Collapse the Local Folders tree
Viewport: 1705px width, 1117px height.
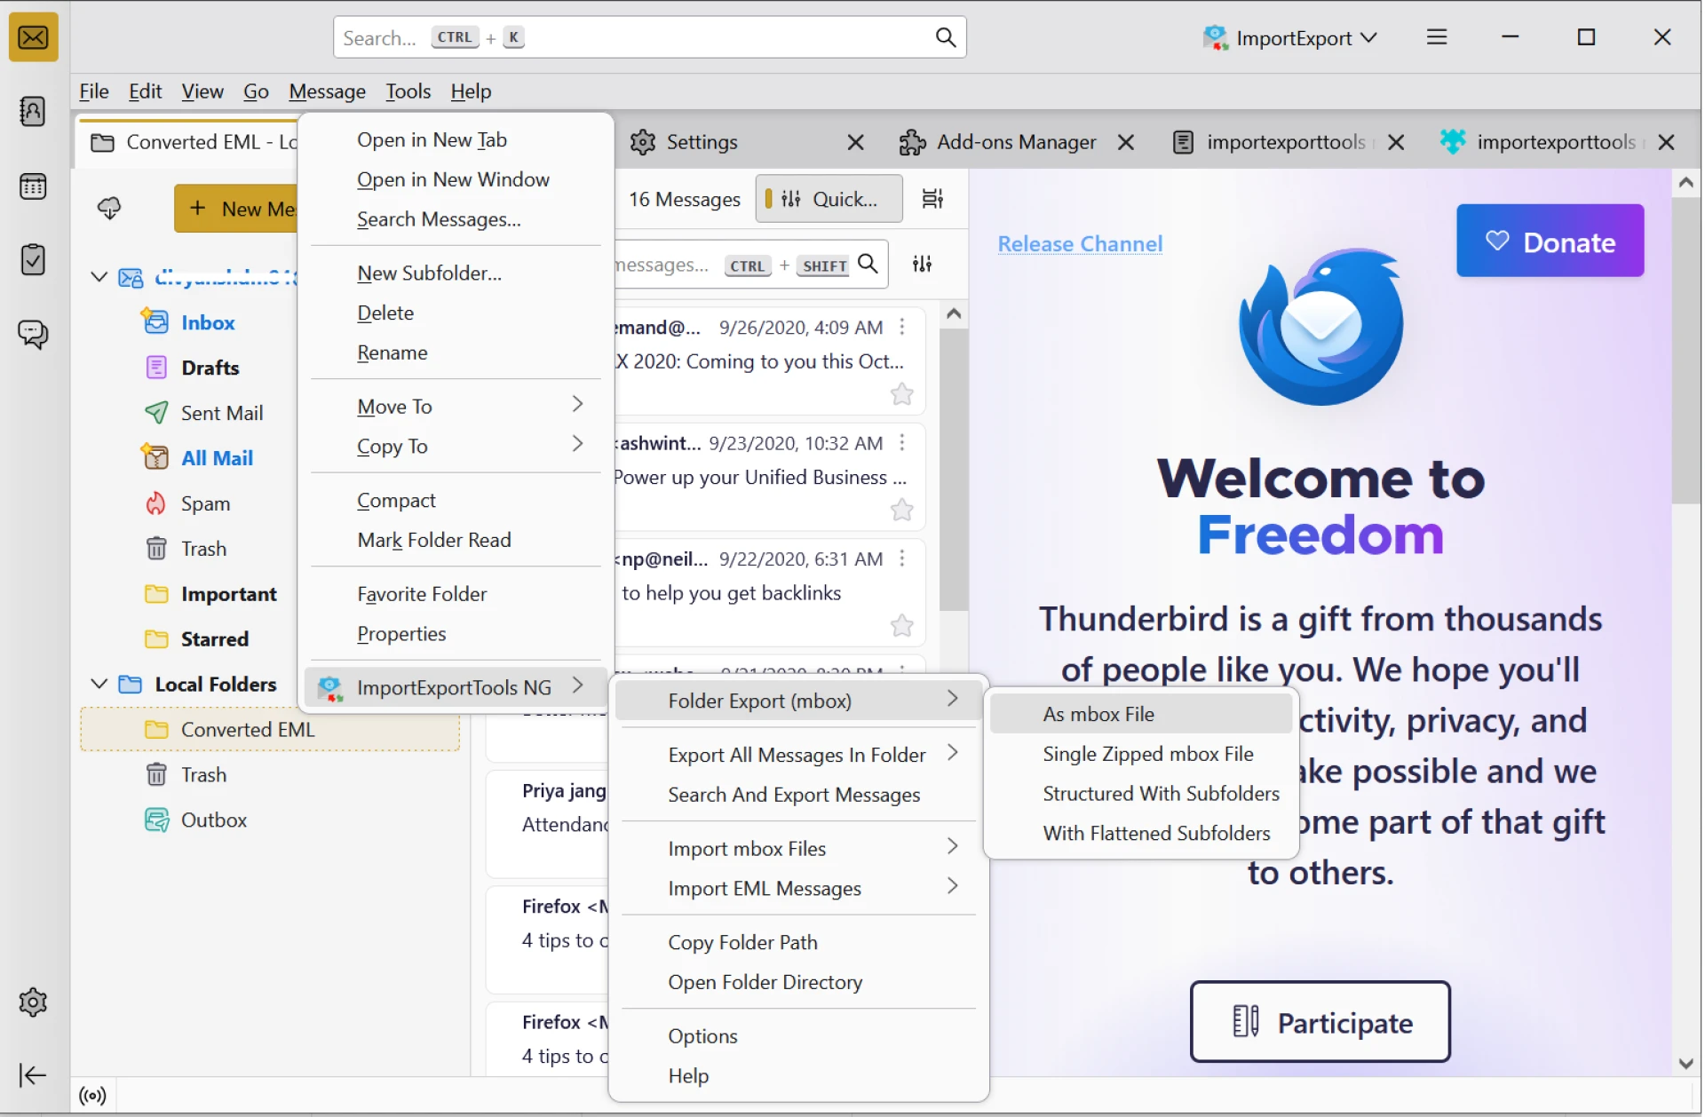click(x=99, y=684)
